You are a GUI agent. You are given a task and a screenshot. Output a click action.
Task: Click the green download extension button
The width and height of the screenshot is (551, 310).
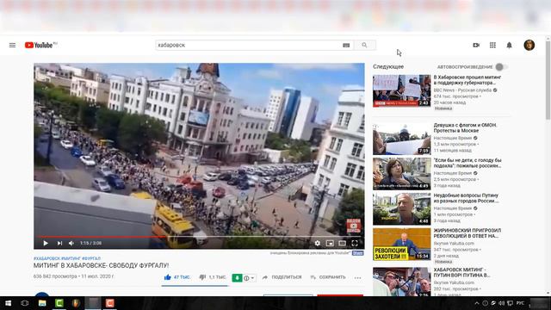(237, 278)
